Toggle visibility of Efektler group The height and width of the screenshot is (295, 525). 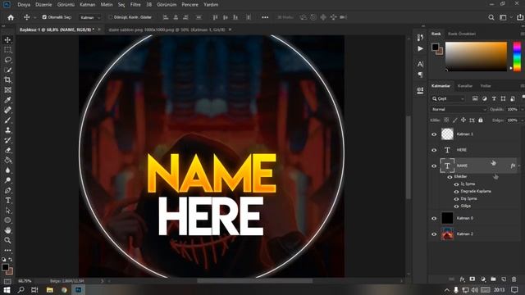click(450, 177)
